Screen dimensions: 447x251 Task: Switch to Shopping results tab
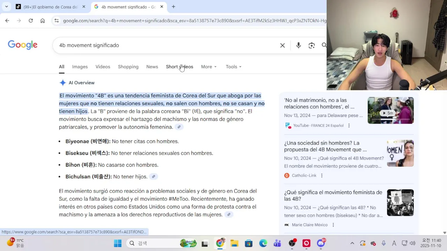[x=128, y=67]
